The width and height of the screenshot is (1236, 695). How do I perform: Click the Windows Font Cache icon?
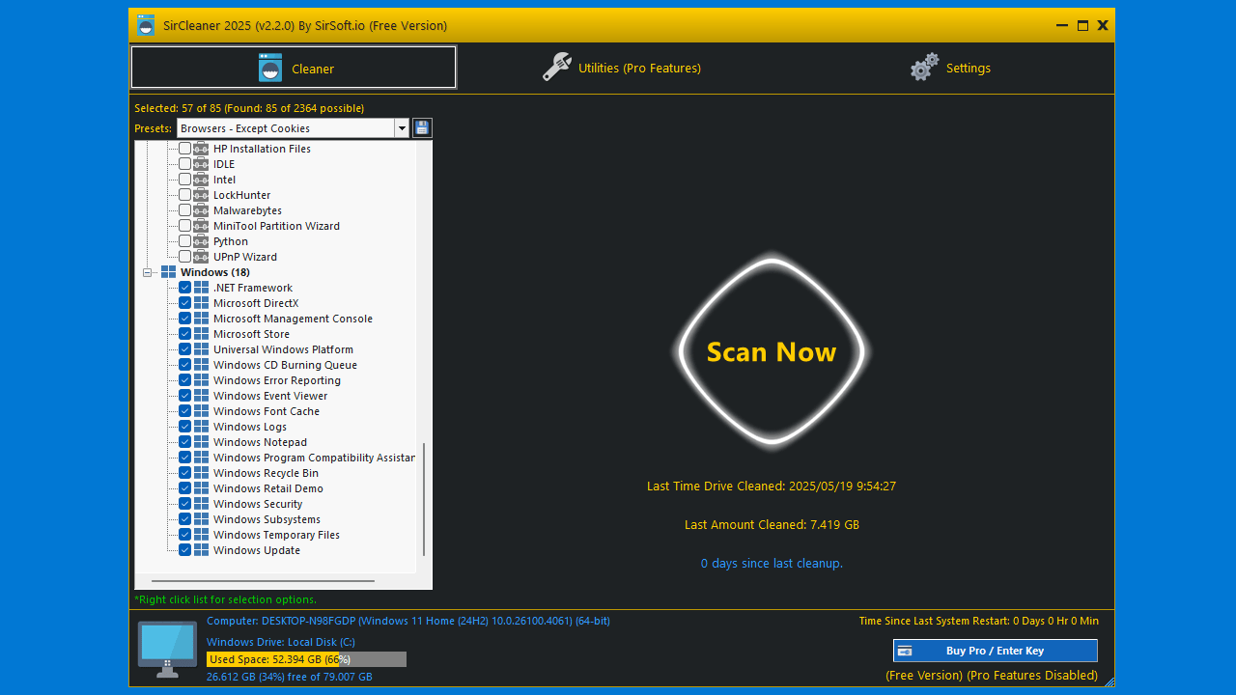tap(201, 411)
